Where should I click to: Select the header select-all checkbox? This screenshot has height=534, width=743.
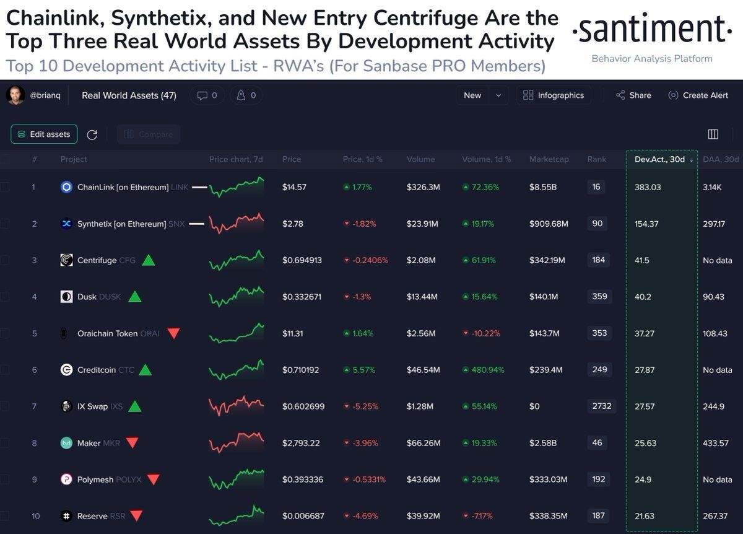[4, 160]
